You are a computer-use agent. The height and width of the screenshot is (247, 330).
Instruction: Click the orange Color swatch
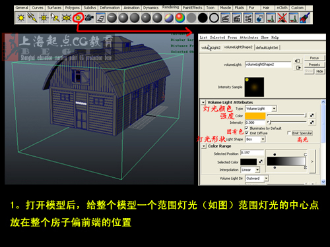(x=255, y=116)
